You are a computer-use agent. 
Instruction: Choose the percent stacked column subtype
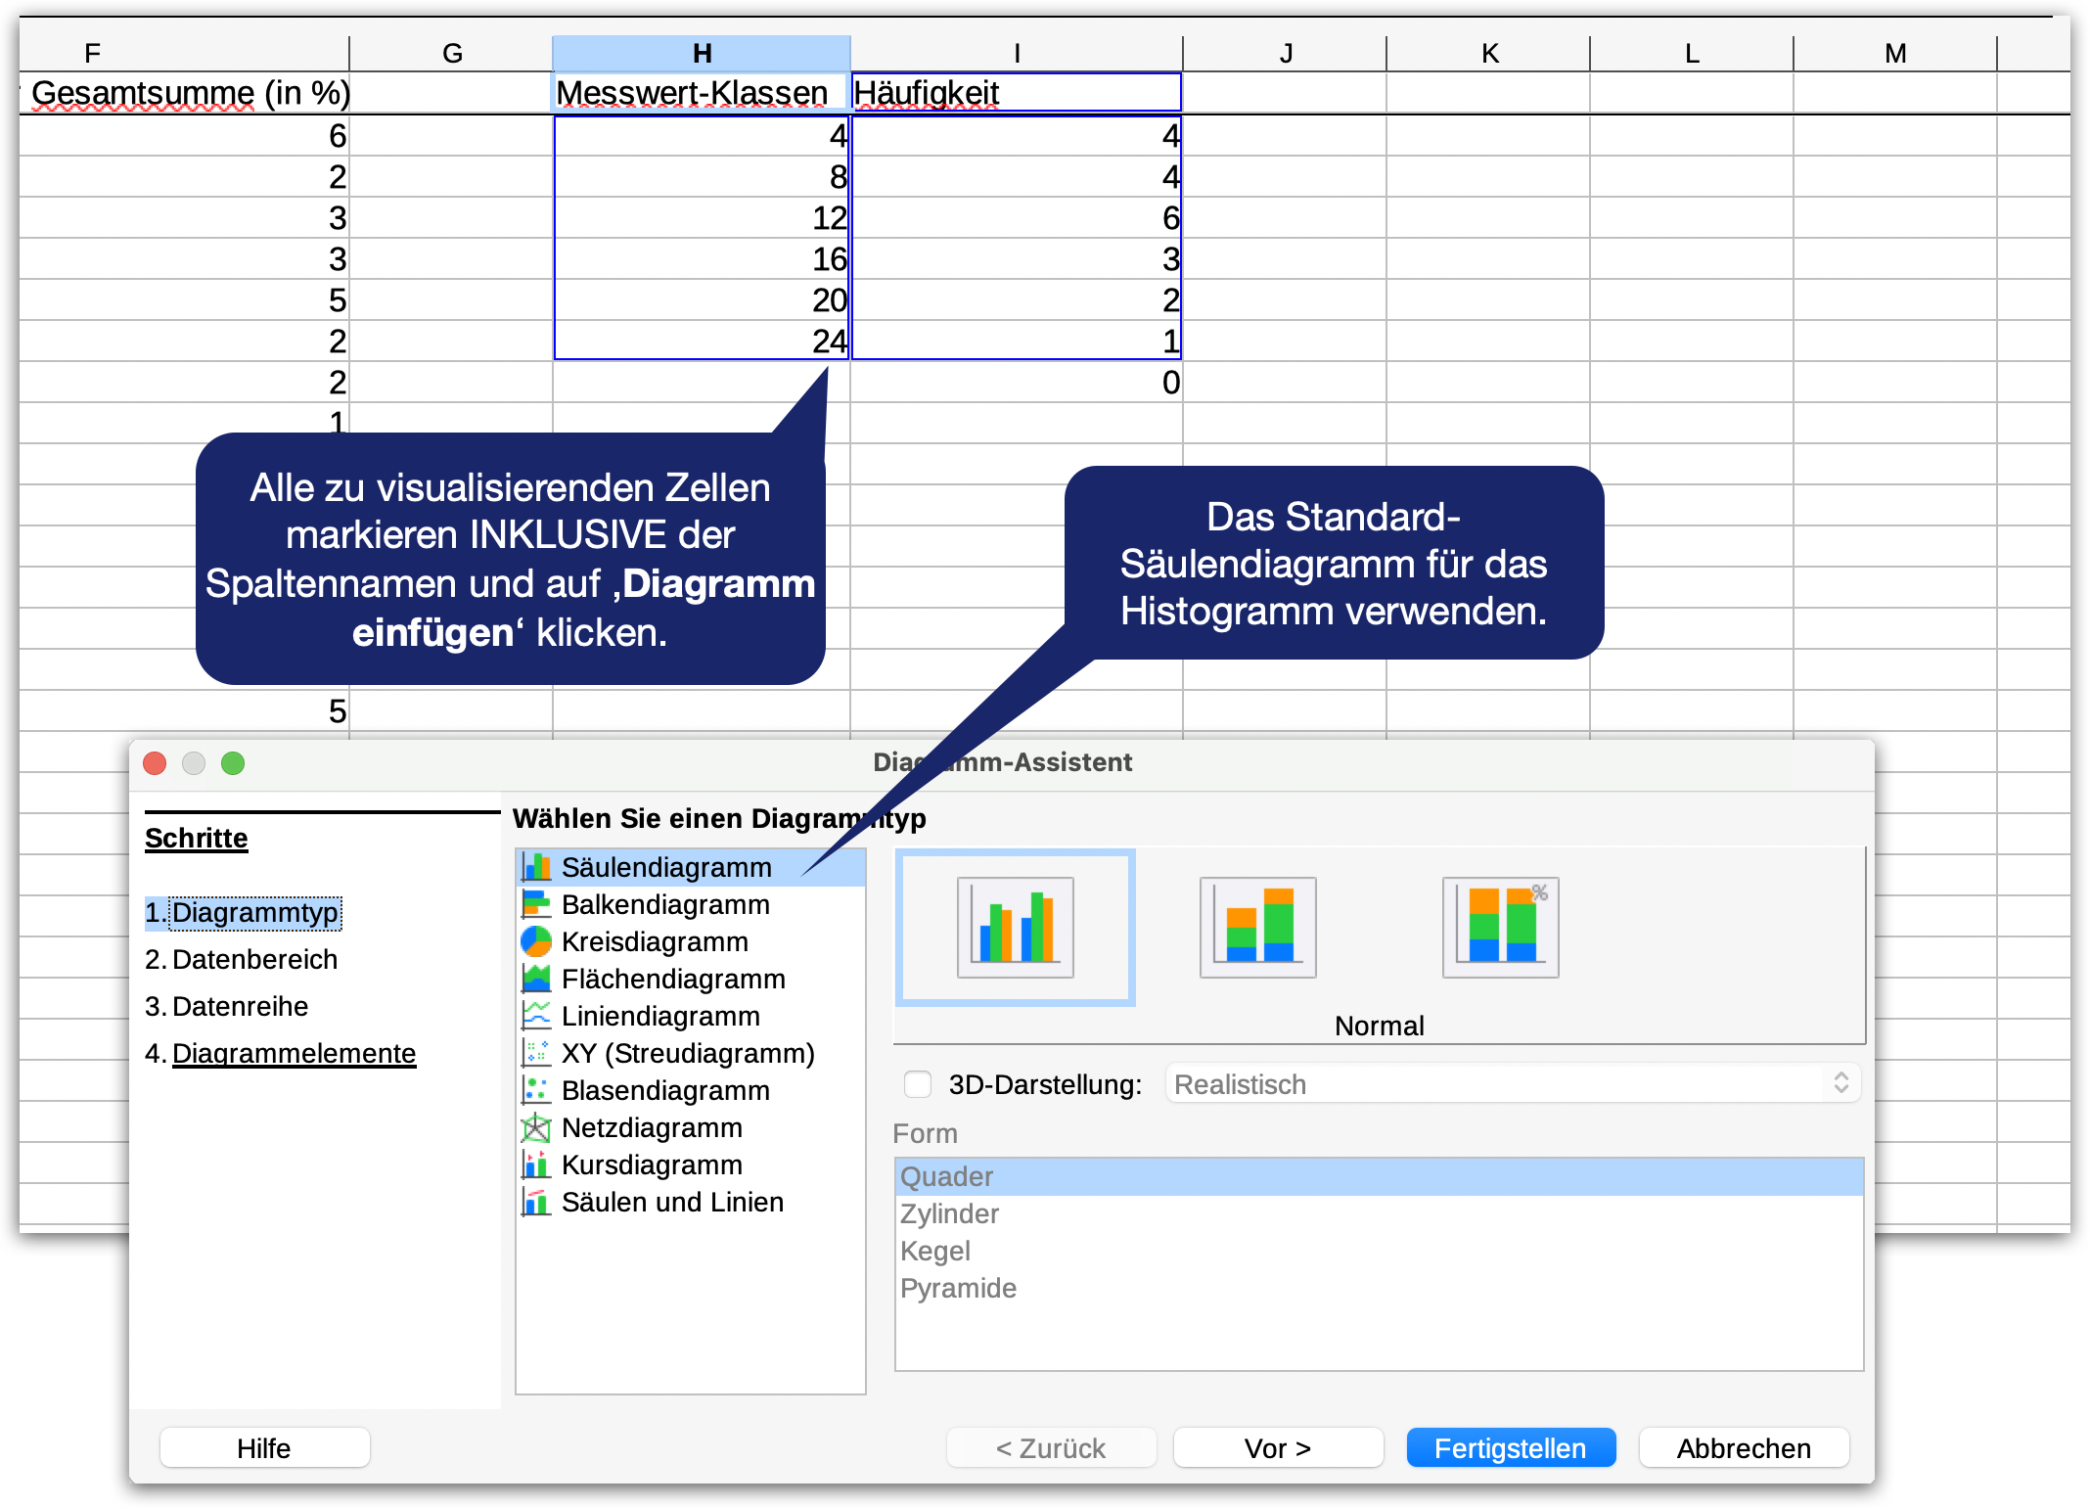[x=1500, y=927]
